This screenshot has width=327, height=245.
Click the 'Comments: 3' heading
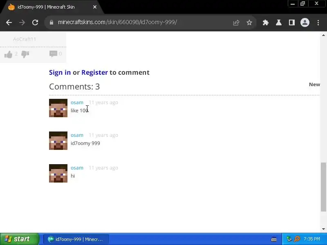coord(74,87)
